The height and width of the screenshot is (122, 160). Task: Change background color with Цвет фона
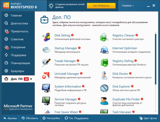[x=148, y=118]
